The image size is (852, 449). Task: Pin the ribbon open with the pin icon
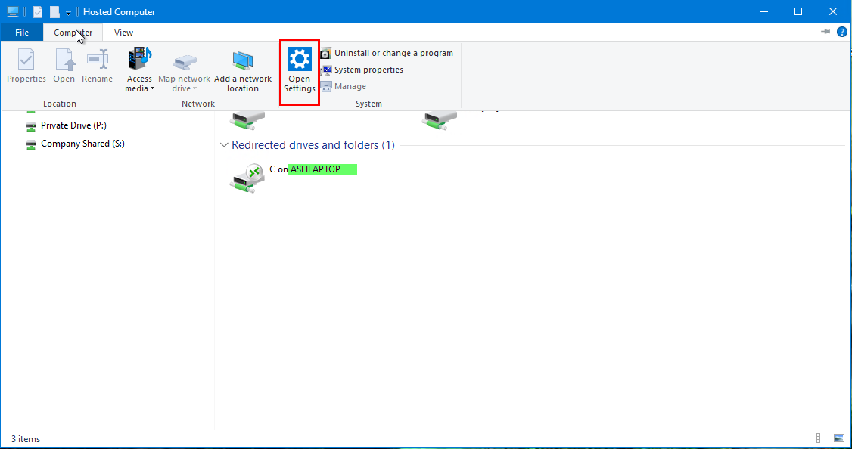point(826,32)
